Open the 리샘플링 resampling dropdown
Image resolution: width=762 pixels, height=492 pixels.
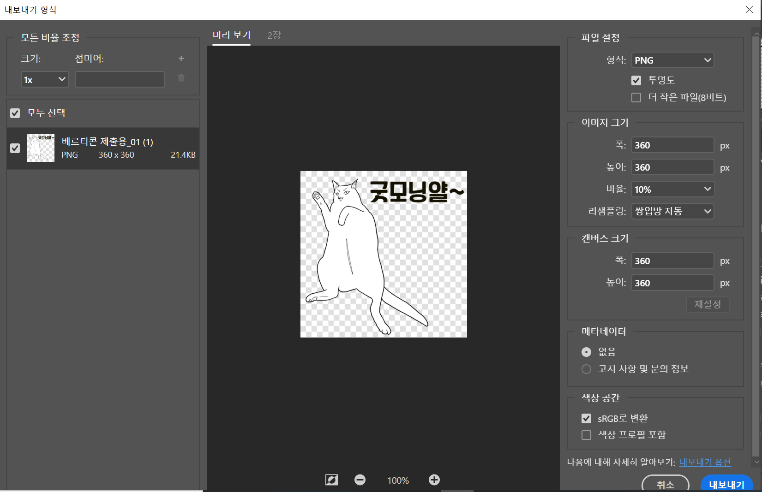click(x=672, y=211)
